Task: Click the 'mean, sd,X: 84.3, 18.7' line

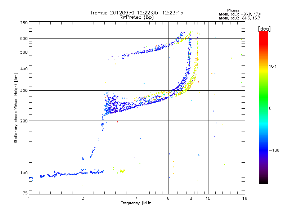Action: pos(239,18)
